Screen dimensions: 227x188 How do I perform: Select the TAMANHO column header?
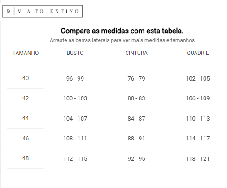click(26, 53)
